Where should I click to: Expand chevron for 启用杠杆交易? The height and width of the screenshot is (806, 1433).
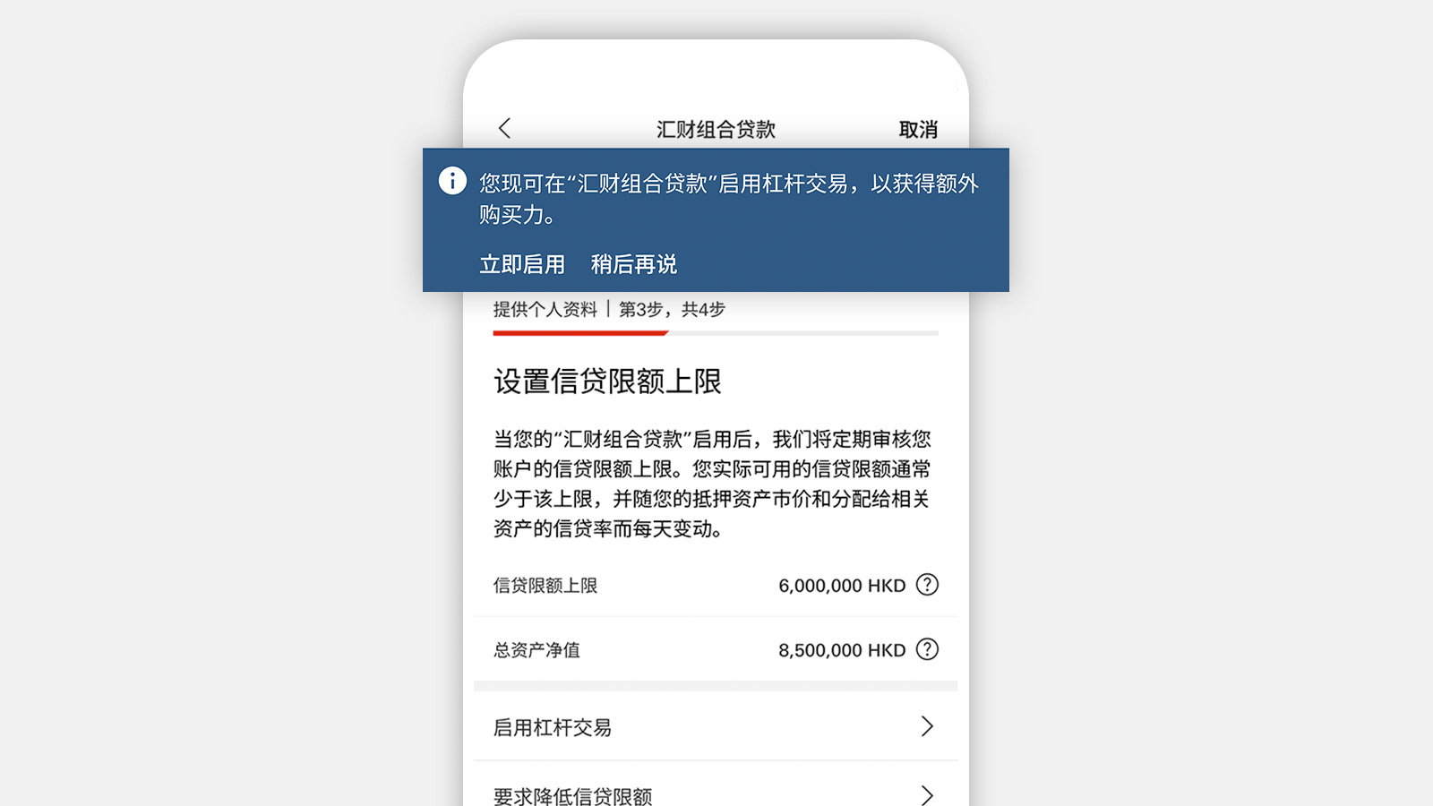point(927,726)
